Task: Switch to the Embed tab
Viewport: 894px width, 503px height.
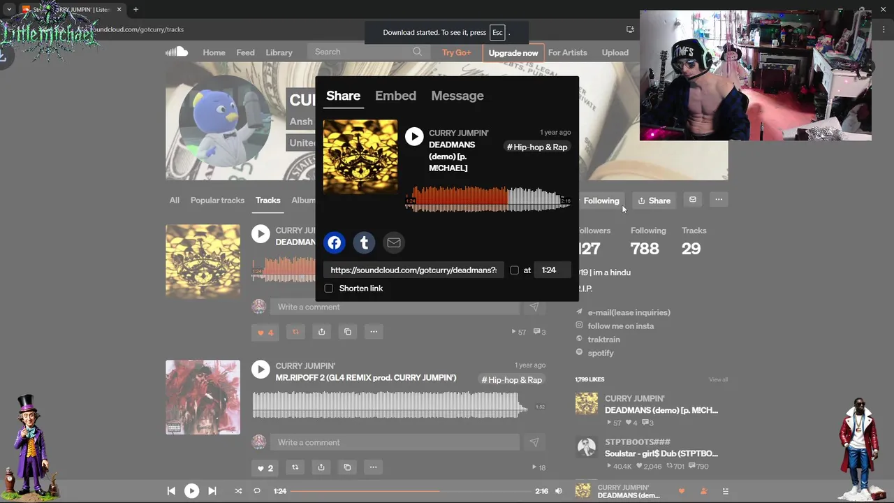Action: pos(395,96)
